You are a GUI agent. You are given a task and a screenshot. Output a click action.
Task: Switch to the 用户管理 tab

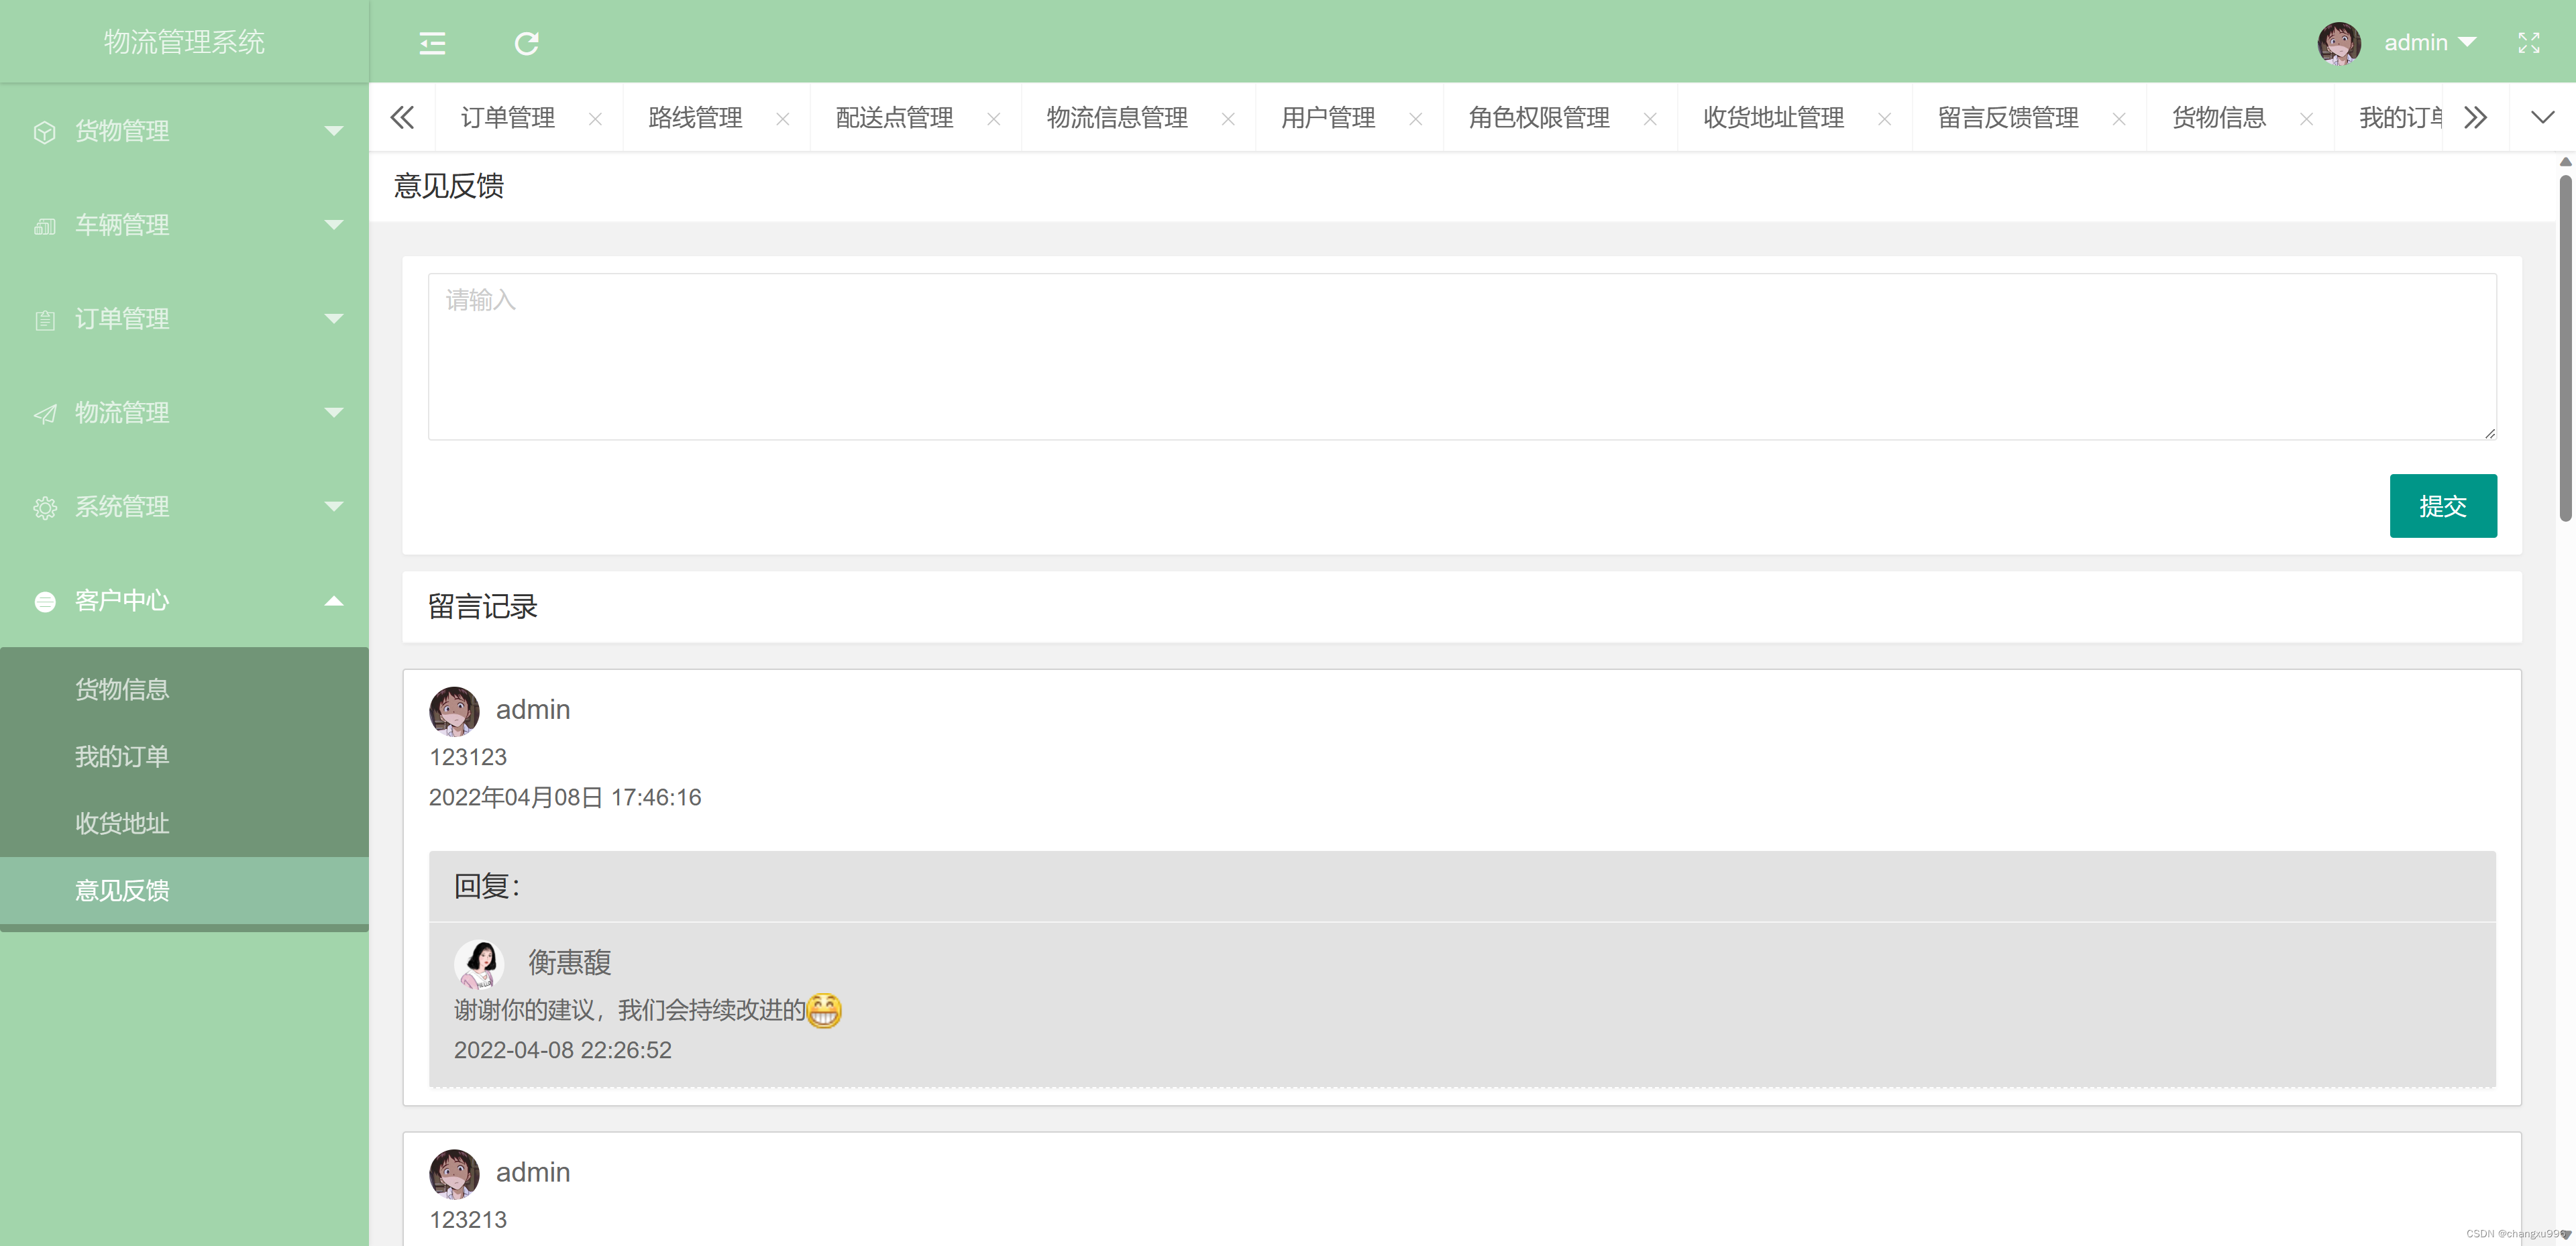point(1328,118)
